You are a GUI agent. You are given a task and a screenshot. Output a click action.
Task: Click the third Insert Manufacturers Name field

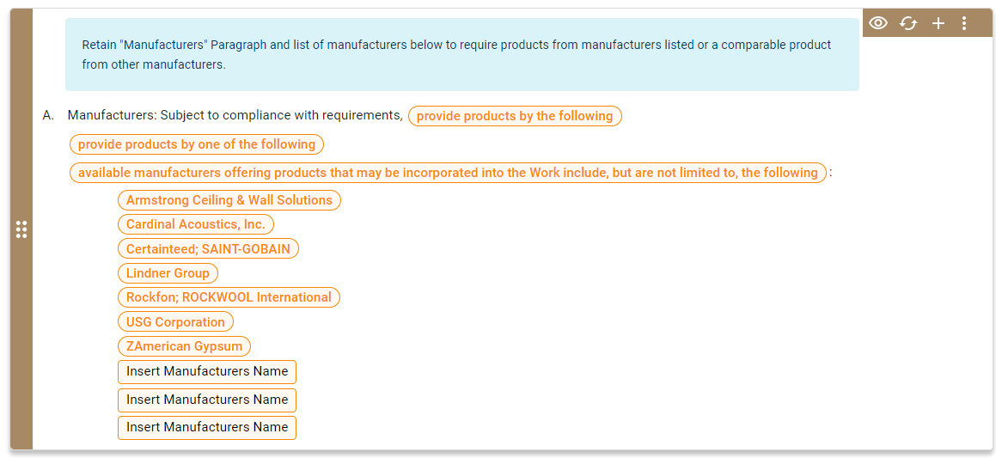tap(207, 427)
